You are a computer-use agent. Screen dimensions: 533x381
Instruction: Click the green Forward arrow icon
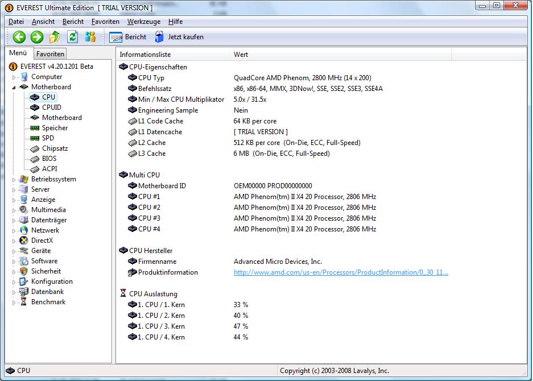click(x=37, y=37)
